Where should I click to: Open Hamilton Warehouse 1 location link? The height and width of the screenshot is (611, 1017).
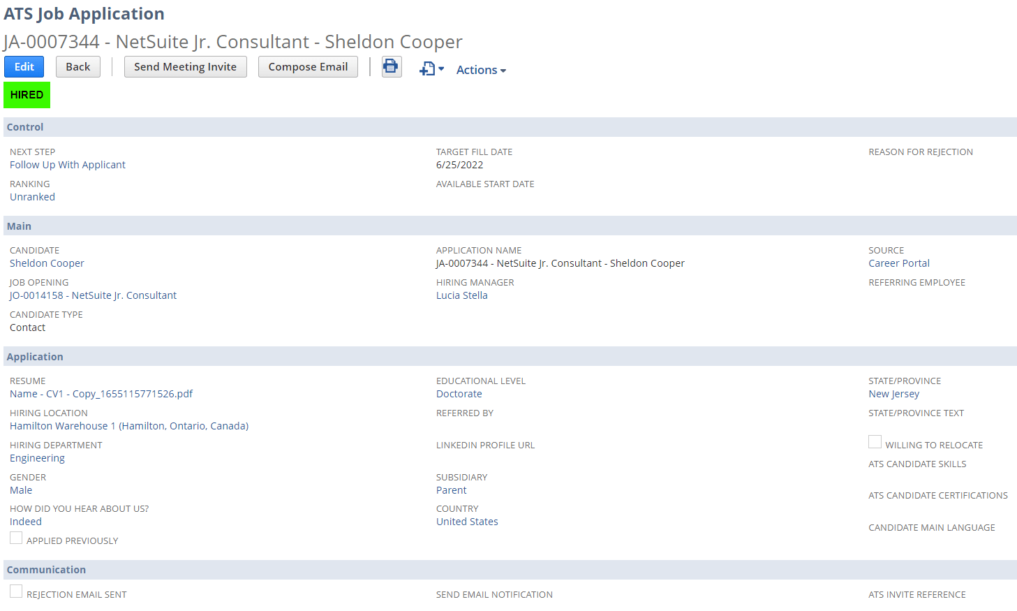(x=129, y=426)
